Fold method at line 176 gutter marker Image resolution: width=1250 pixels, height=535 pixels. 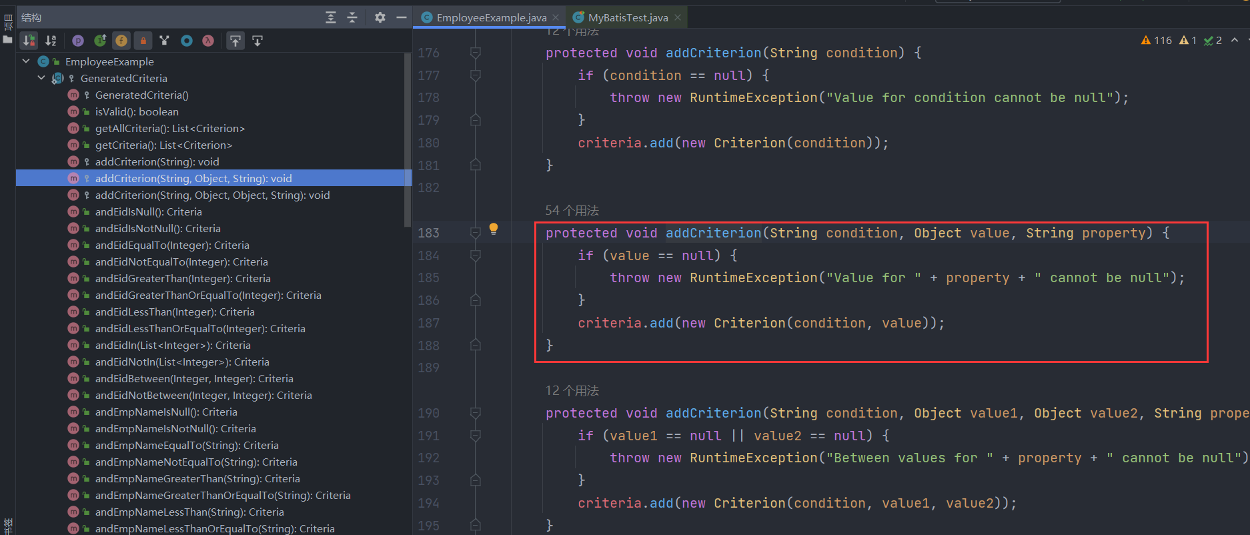476,53
